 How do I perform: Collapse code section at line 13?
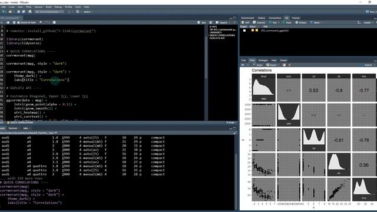point(5,51)
